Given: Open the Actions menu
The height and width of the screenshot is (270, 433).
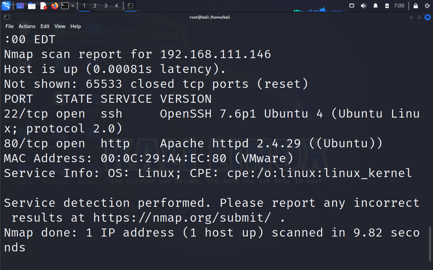Looking at the screenshot, I should click(27, 26).
